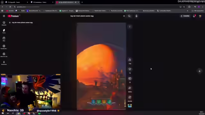Viewport: 205px width, 115px height.
Task: Open the YouTube account avatar menu
Action: coord(200,16)
